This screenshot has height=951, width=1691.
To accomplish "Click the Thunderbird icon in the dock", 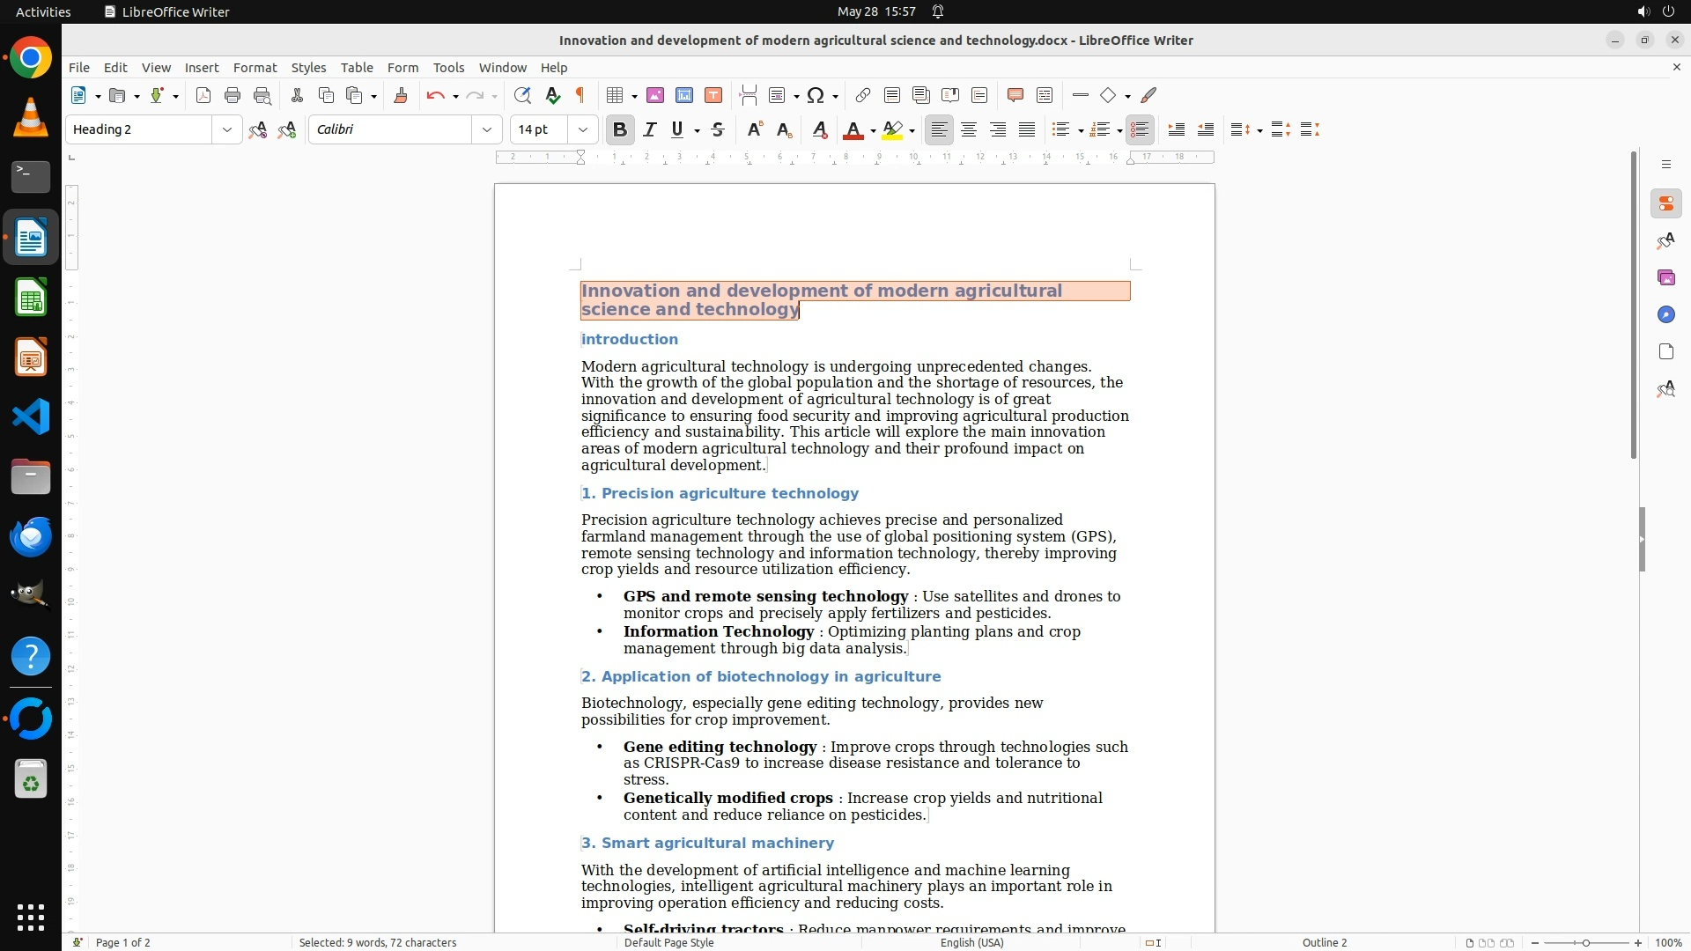I will [x=31, y=537].
